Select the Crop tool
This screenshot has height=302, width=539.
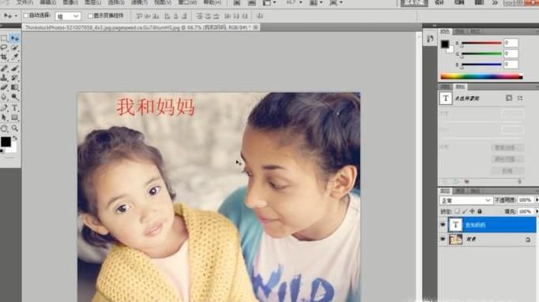pyautogui.click(x=4, y=57)
